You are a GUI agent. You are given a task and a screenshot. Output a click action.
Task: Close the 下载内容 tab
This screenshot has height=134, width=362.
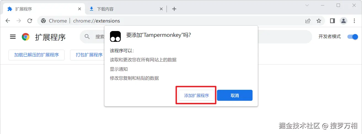point(161,9)
